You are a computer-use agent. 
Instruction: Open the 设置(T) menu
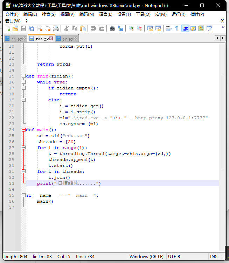click(x=124, y=14)
